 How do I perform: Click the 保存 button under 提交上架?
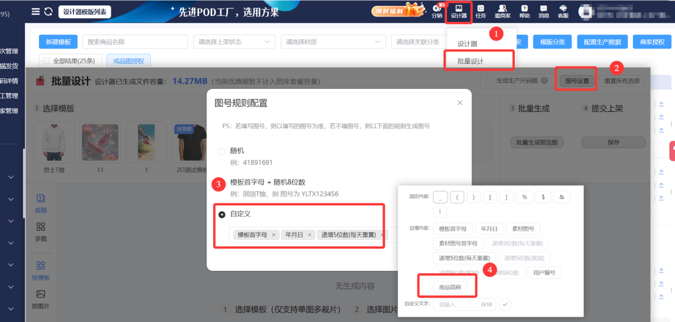pyautogui.click(x=613, y=143)
